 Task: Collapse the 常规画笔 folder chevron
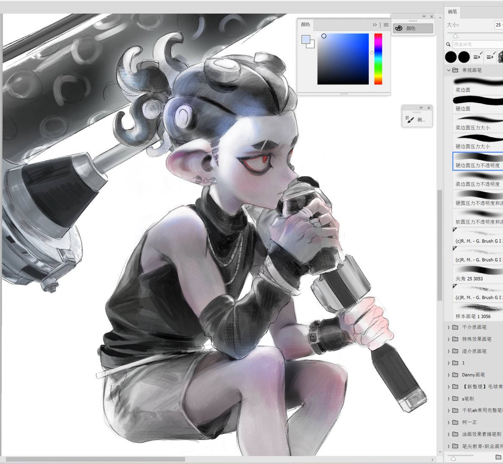449,70
